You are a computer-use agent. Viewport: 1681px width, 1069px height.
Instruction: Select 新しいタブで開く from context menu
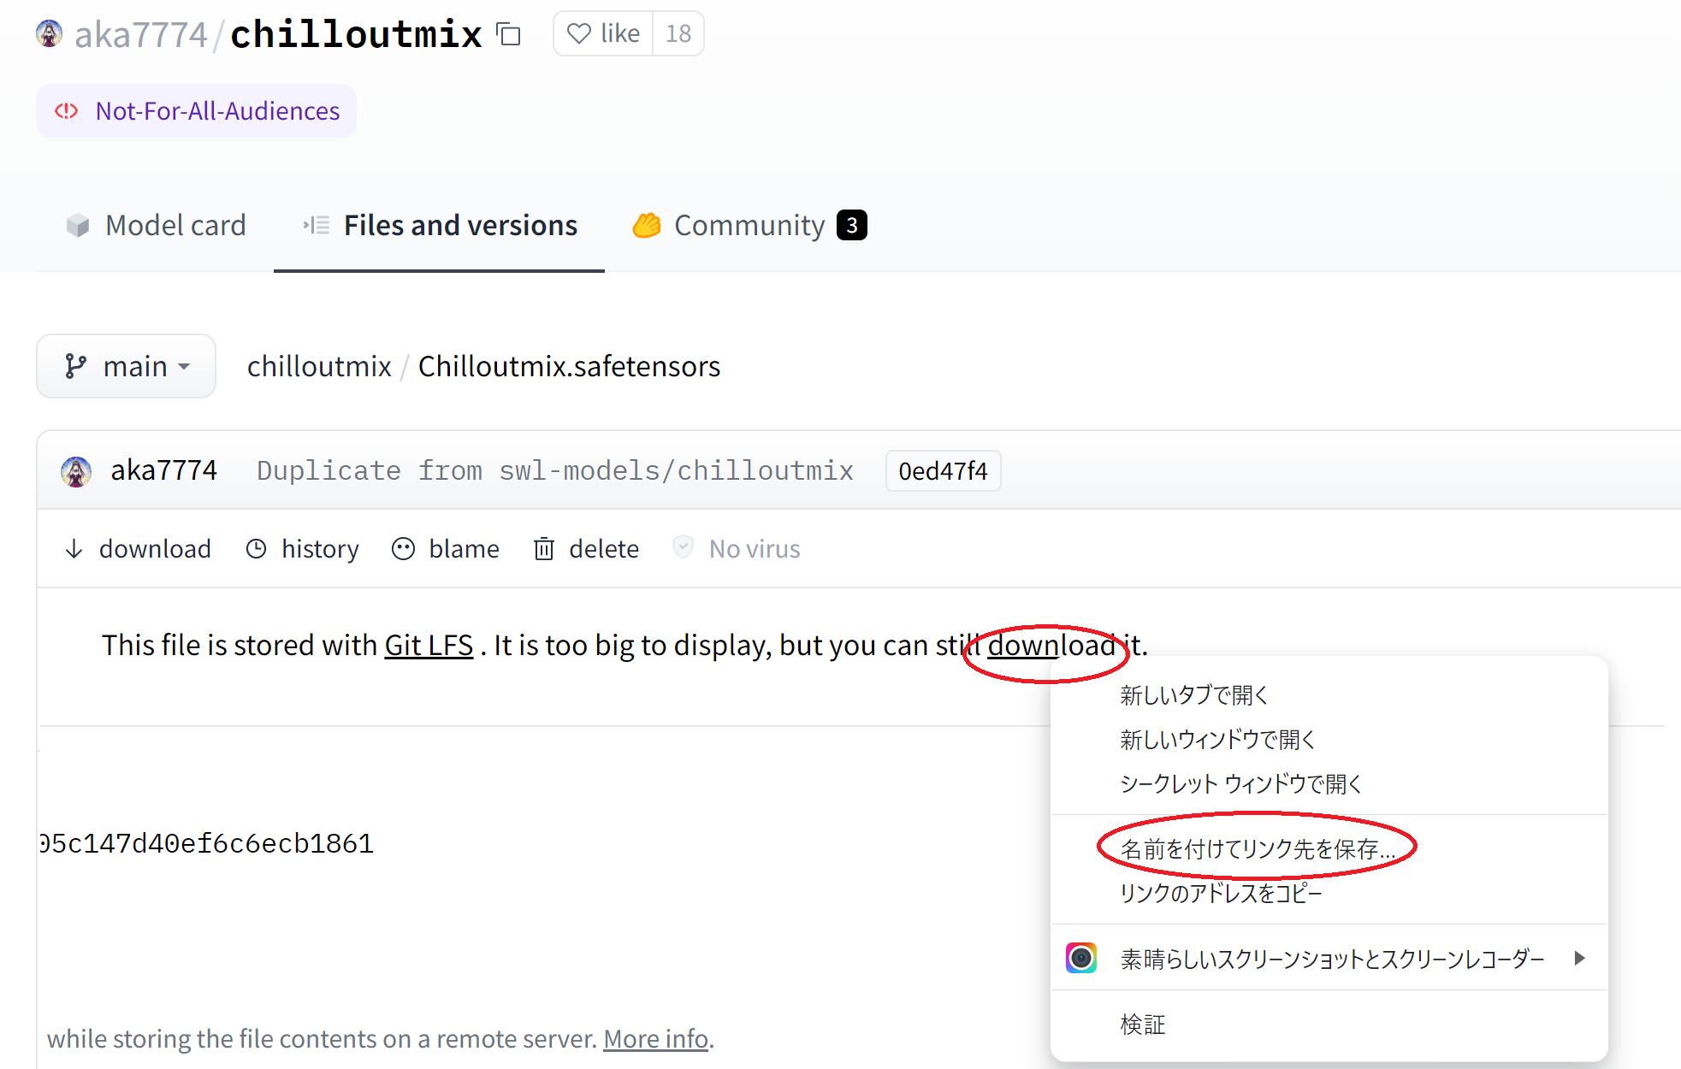point(1194,694)
